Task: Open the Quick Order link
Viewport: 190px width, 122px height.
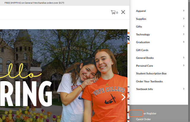Action: [143, 119]
